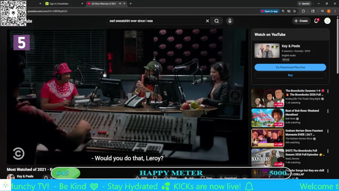Click [HOT] The Boondocks Full Season title
Viewport: 339px width, 191px height.
point(305,153)
